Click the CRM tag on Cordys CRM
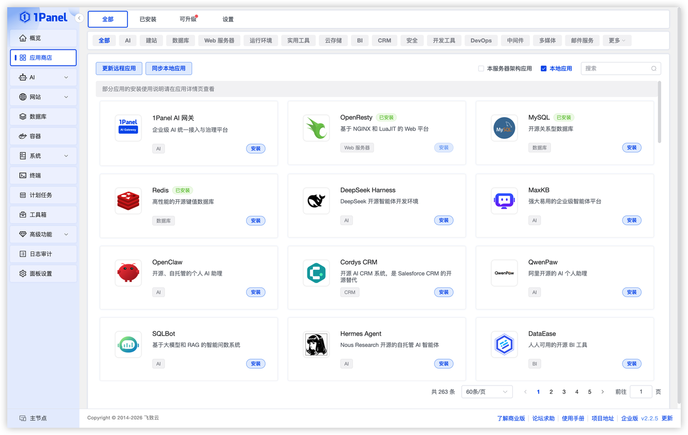This screenshot has height=435, width=688. coord(350,292)
